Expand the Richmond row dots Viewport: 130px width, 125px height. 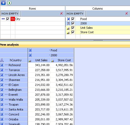[6, 65]
